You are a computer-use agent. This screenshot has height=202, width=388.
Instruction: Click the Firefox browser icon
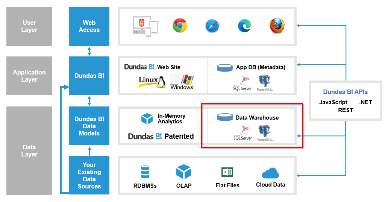click(x=277, y=26)
